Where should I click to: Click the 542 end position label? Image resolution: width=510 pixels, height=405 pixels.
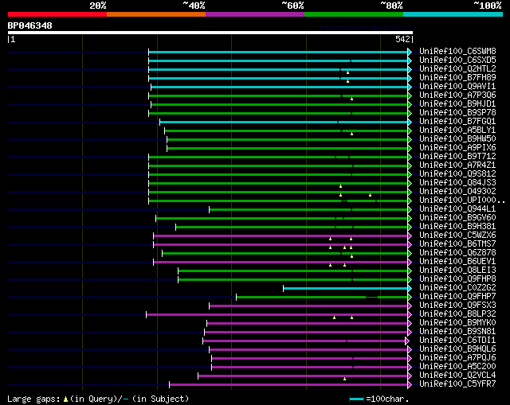pos(402,39)
